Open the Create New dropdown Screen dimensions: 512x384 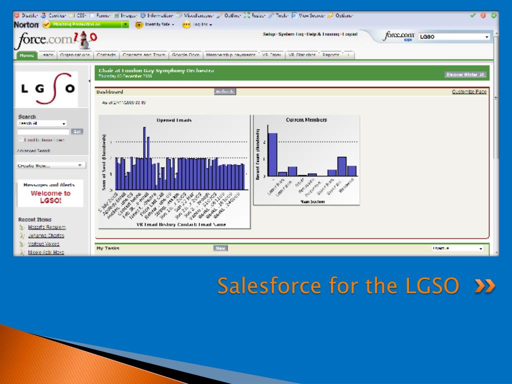(51, 165)
